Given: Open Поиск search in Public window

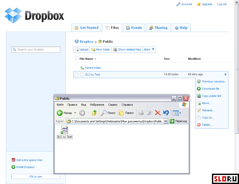Looking at the screenshot, I should [108, 113].
